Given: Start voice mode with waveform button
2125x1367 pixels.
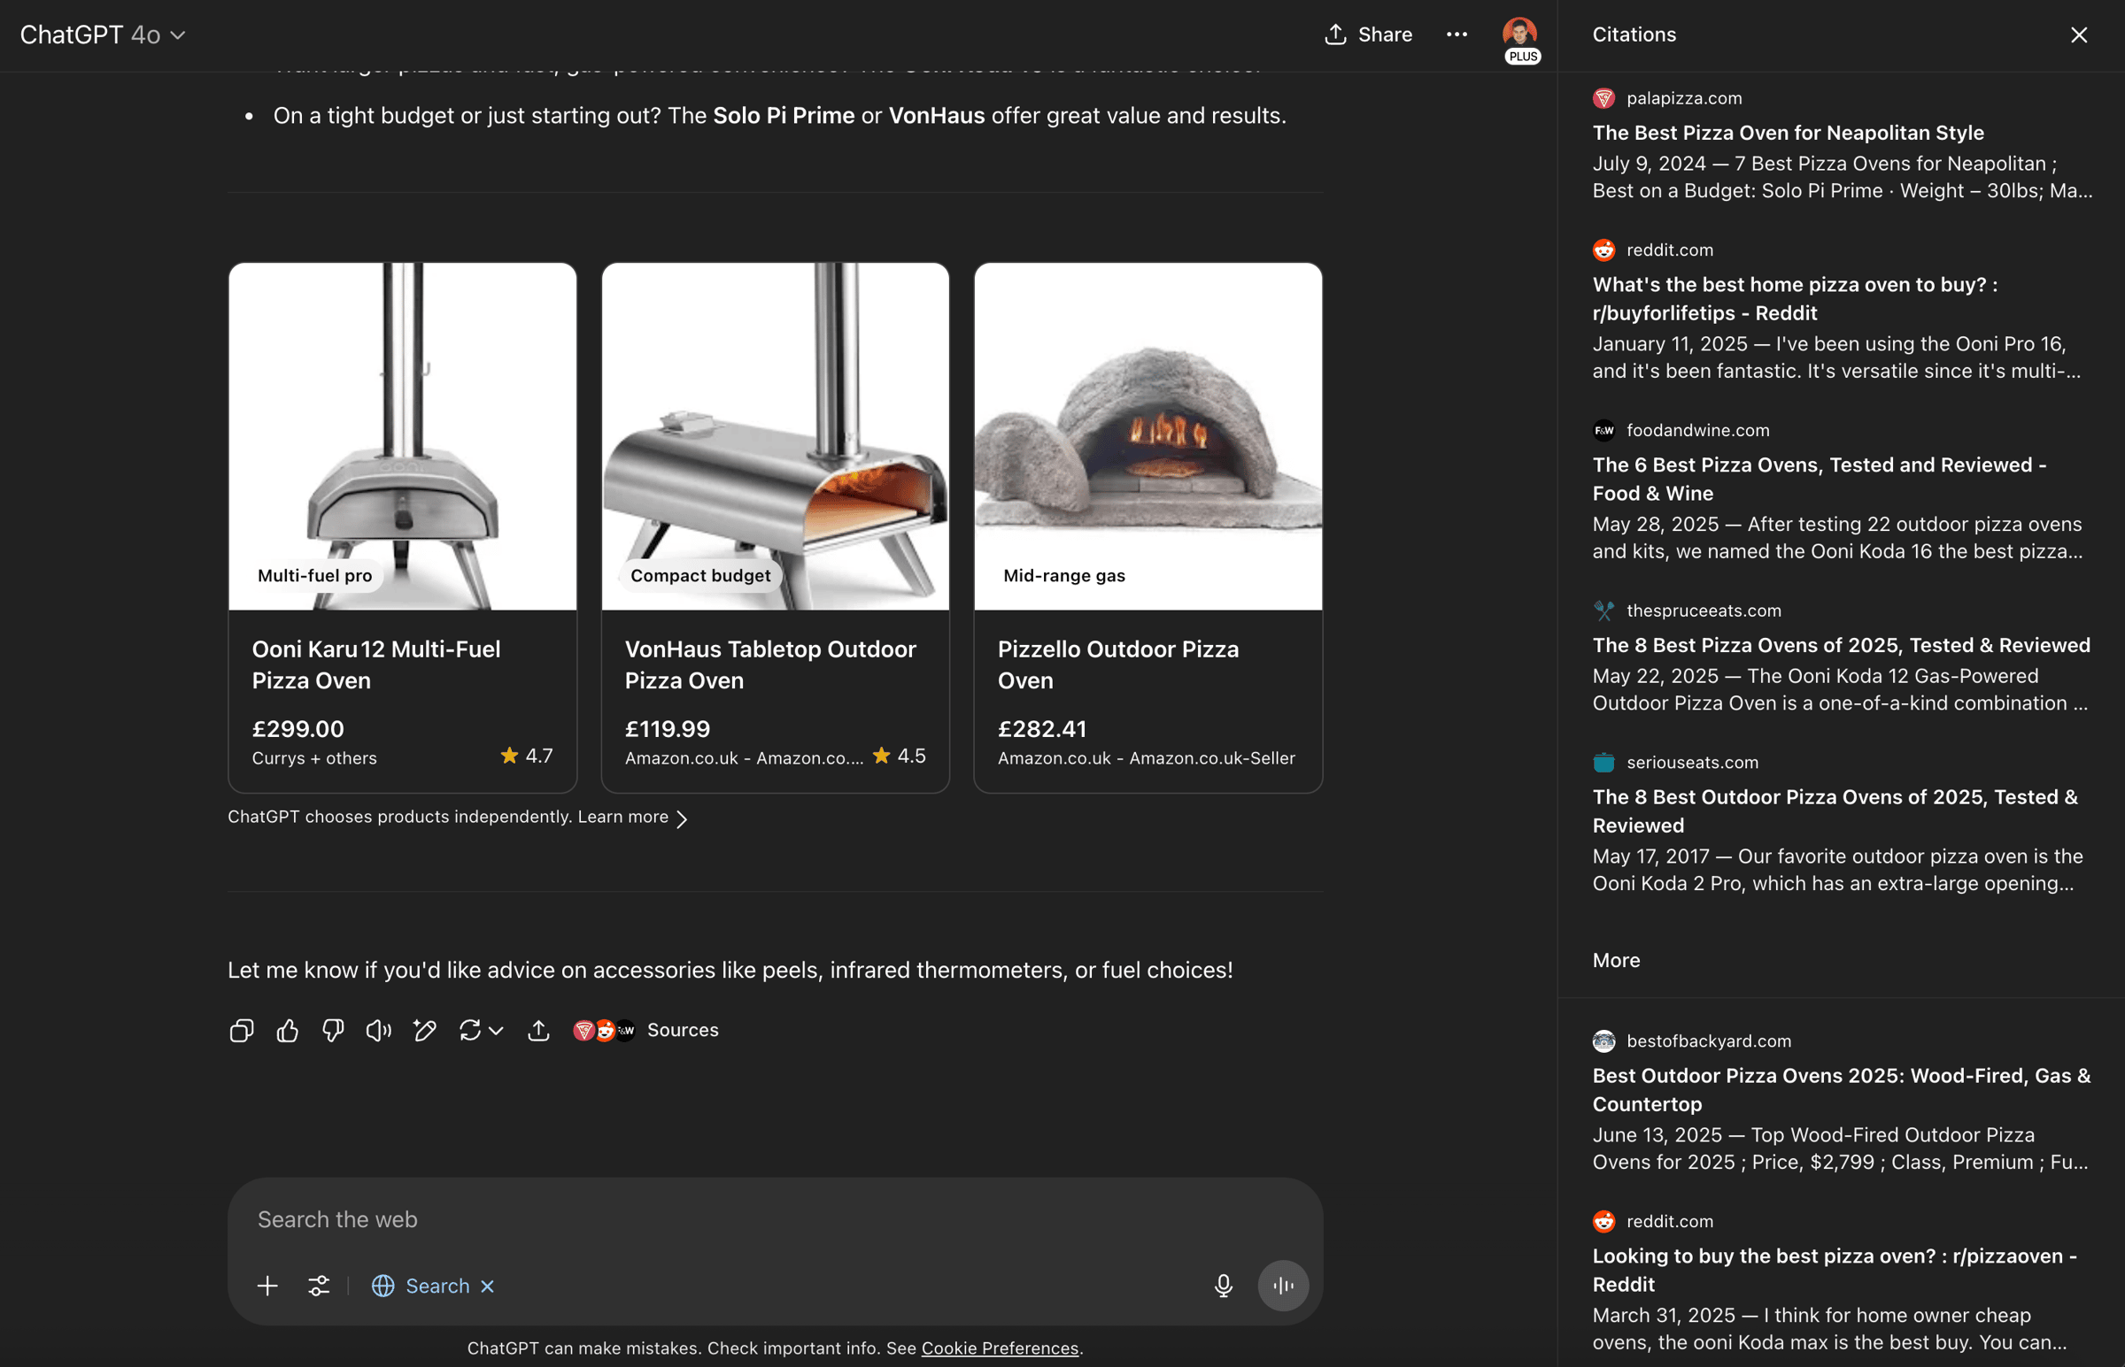Looking at the screenshot, I should [x=1283, y=1286].
